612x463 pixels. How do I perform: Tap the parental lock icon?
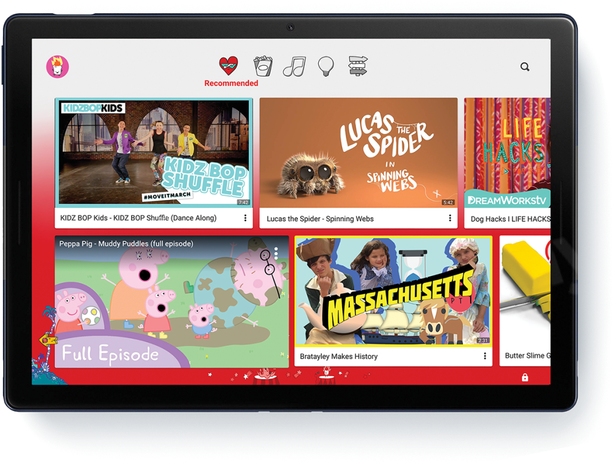[x=525, y=377]
